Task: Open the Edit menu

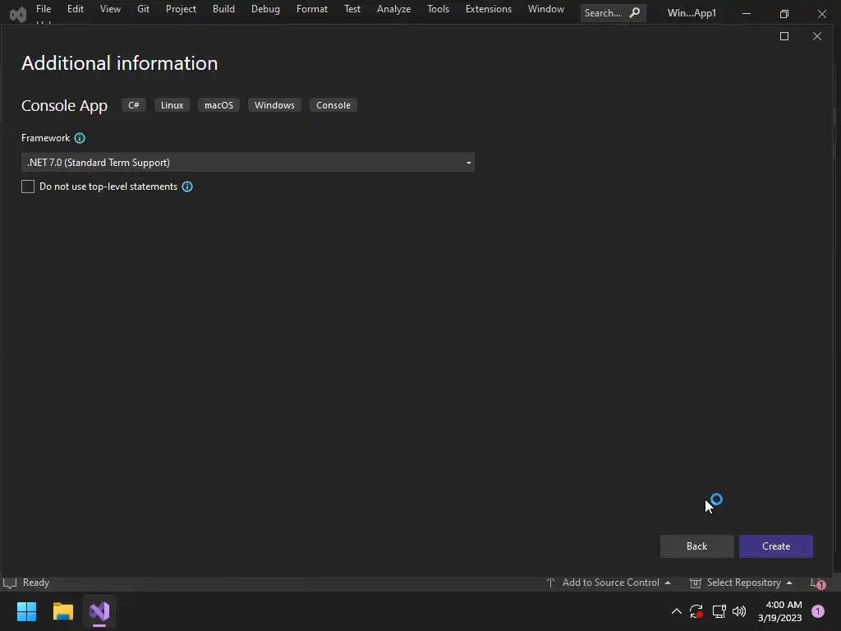Action: click(x=75, y=9)
